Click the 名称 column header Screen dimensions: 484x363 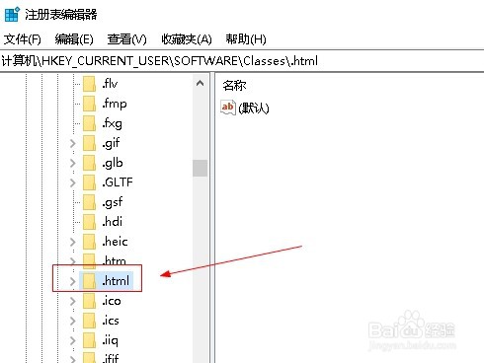pos(234,86)
